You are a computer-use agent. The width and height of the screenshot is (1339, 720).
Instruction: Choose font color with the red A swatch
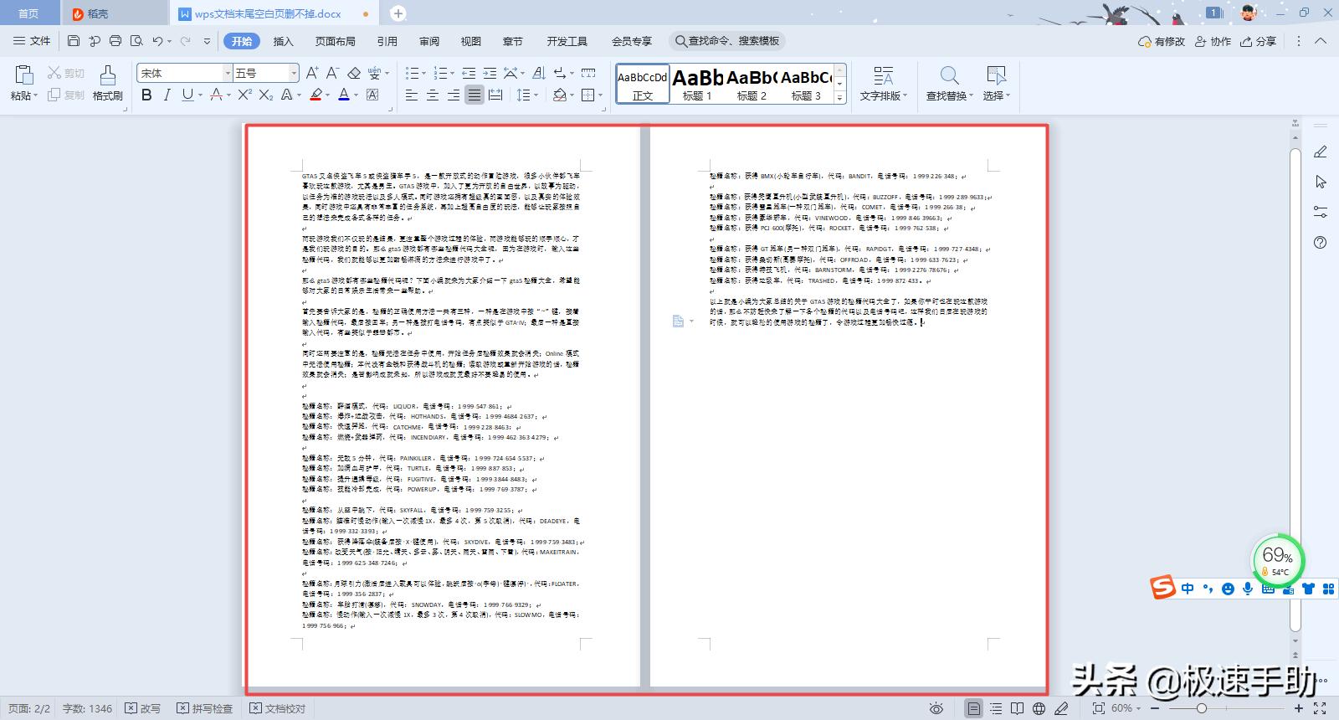tap(343, 95)
